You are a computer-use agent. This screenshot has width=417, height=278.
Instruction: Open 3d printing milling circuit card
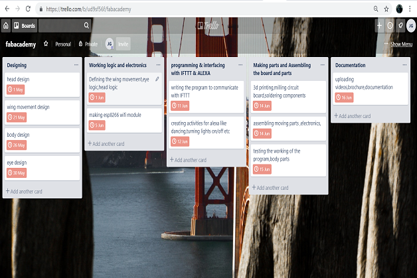289,97
